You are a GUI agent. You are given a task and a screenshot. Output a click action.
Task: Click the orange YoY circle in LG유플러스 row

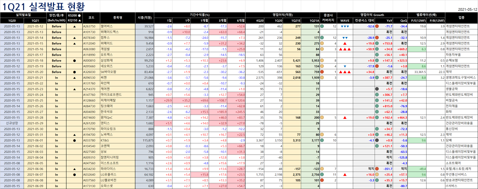tap(377, 174)
